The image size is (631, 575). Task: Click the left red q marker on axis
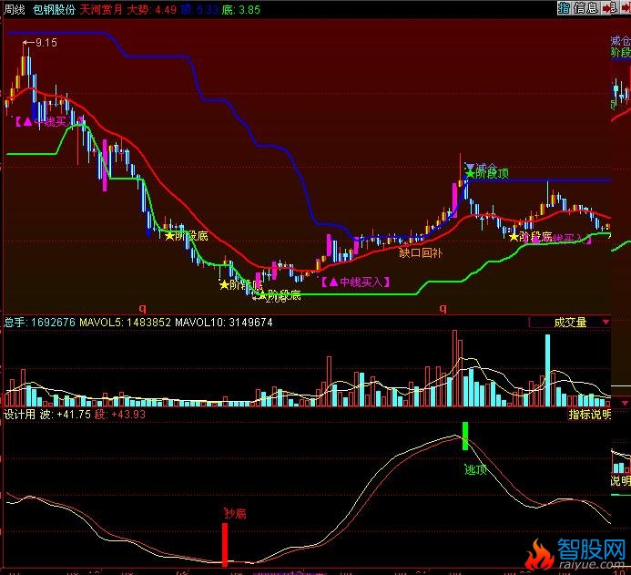point(141,308)
